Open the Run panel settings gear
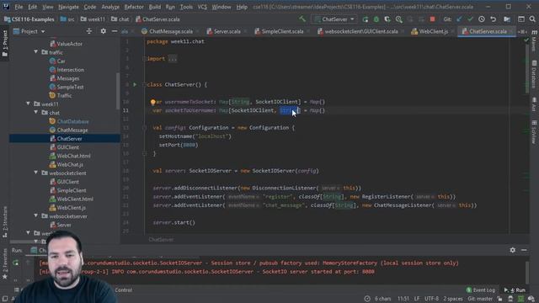539x303 pixels. point(513,250)
